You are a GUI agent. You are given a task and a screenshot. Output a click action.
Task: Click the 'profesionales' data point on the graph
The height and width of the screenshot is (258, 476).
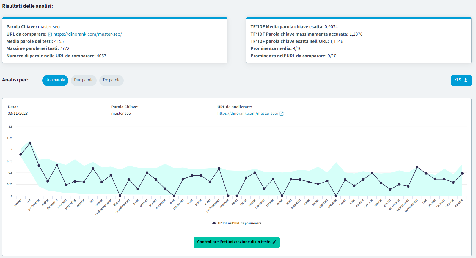pyautogui.click(x=219, y=169)
